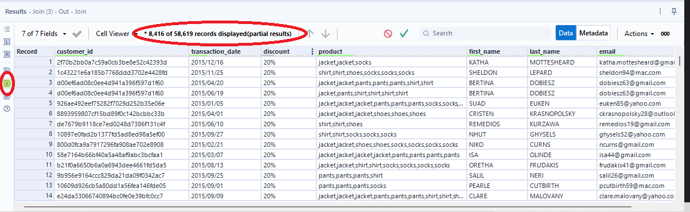Select the Record column header
Screen dimensions: 690x212
pyautogui.click(x=34, y=51)
